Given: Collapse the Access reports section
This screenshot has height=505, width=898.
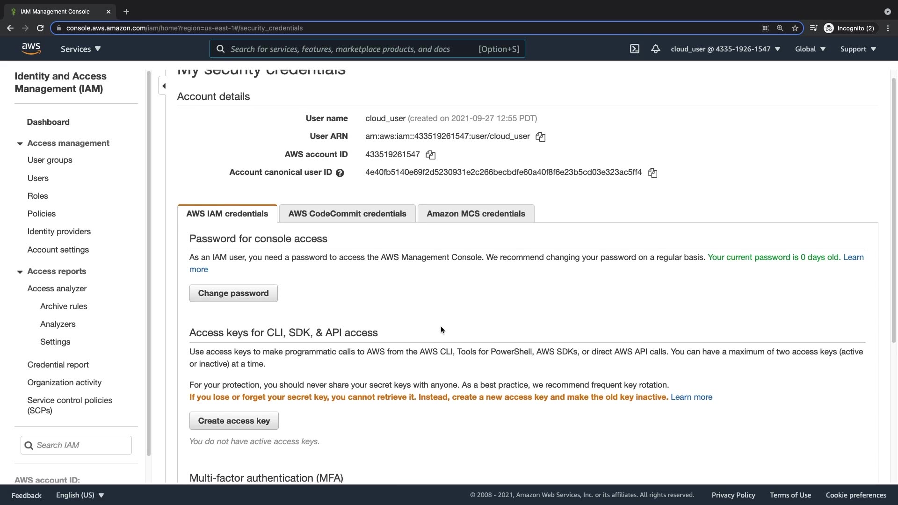Looking at the screenshot, I should coord(20,272).
